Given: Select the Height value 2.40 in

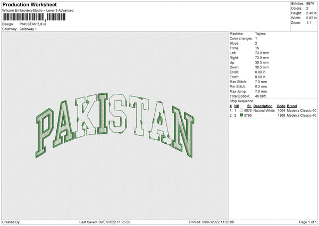Looking at the screenshot, I should coord(311,13).
